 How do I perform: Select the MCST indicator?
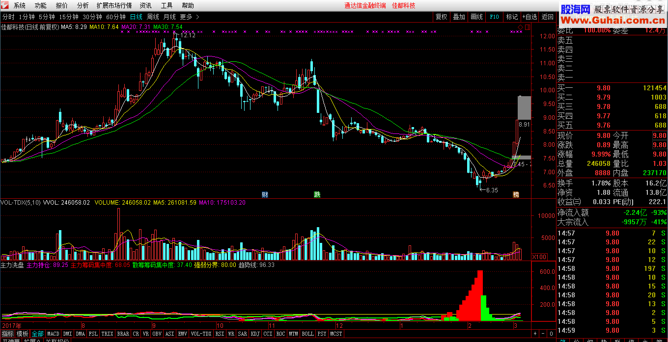point(336,334)
